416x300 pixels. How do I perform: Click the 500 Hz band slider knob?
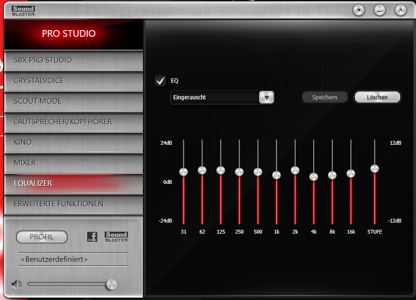[x=258, y=172]
